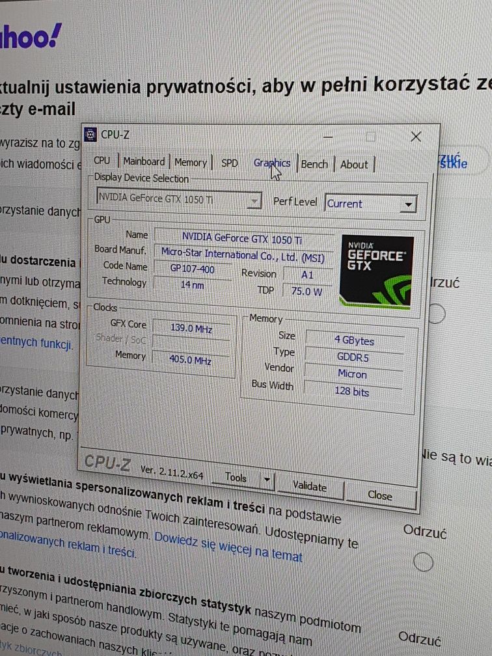
Task: Click the Validate button
Action: tap(310, 486)
